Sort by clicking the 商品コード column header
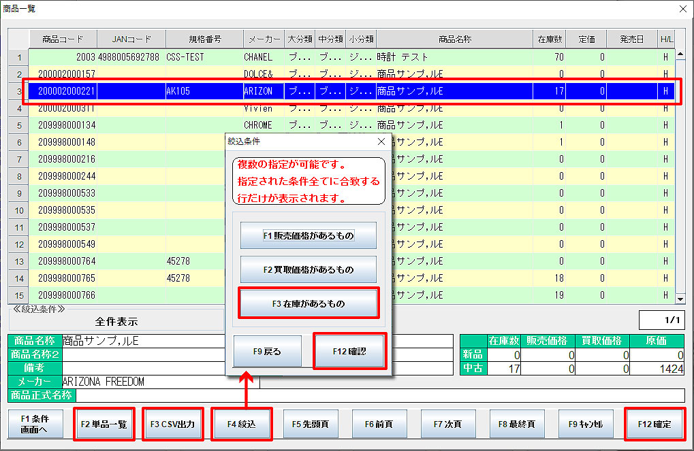Image resolution: width=694 pixels, height=451 pixels. coord(63,39)
